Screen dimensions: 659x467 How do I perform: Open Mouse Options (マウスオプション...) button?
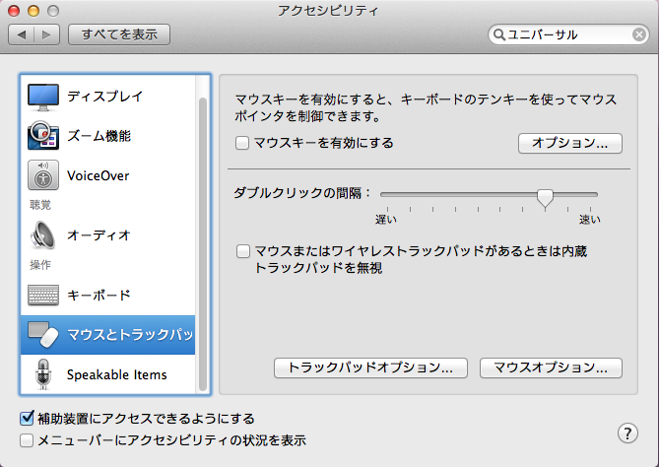click(x=551, y=367)
